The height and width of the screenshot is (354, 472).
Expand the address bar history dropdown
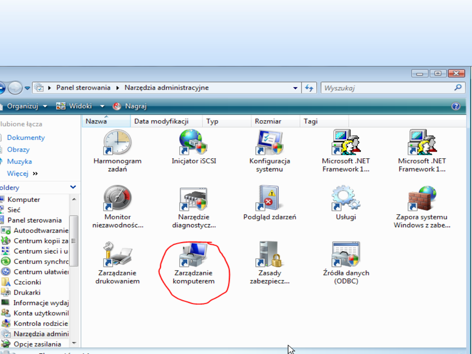click(x=295, y=88)
